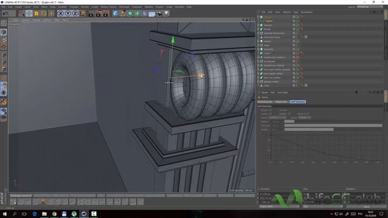Switch to Model mode in sidebar

(4, 32)
